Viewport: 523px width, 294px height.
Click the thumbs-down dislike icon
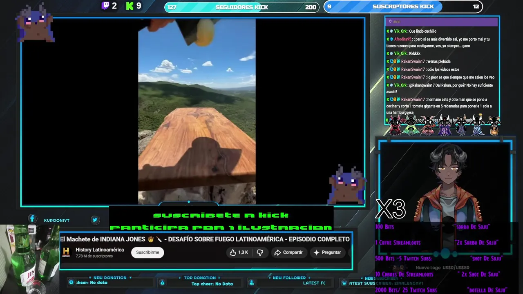(x=260, y=252)
